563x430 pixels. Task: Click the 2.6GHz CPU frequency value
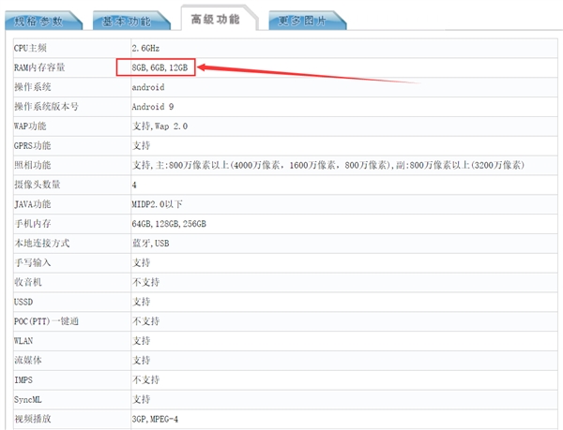coord(148,46)
